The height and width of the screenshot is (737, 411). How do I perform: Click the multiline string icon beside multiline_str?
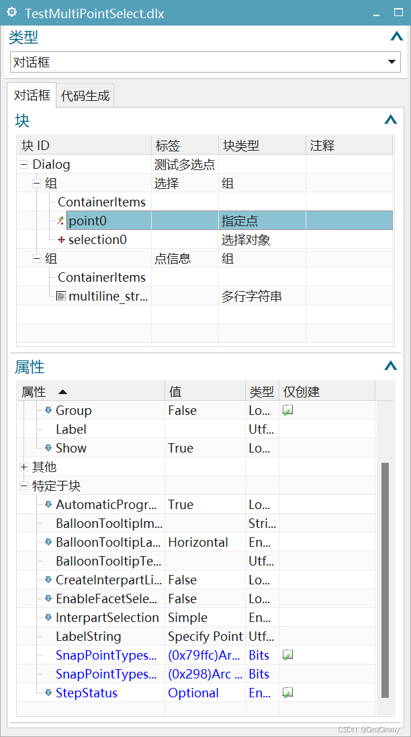pyautogui.click(x=62, y=296)
